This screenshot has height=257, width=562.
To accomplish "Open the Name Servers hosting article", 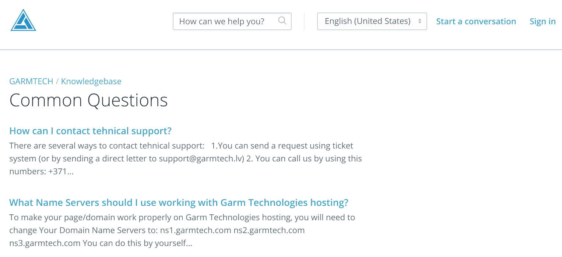I will pyautogui.click(x=179, y=203).
